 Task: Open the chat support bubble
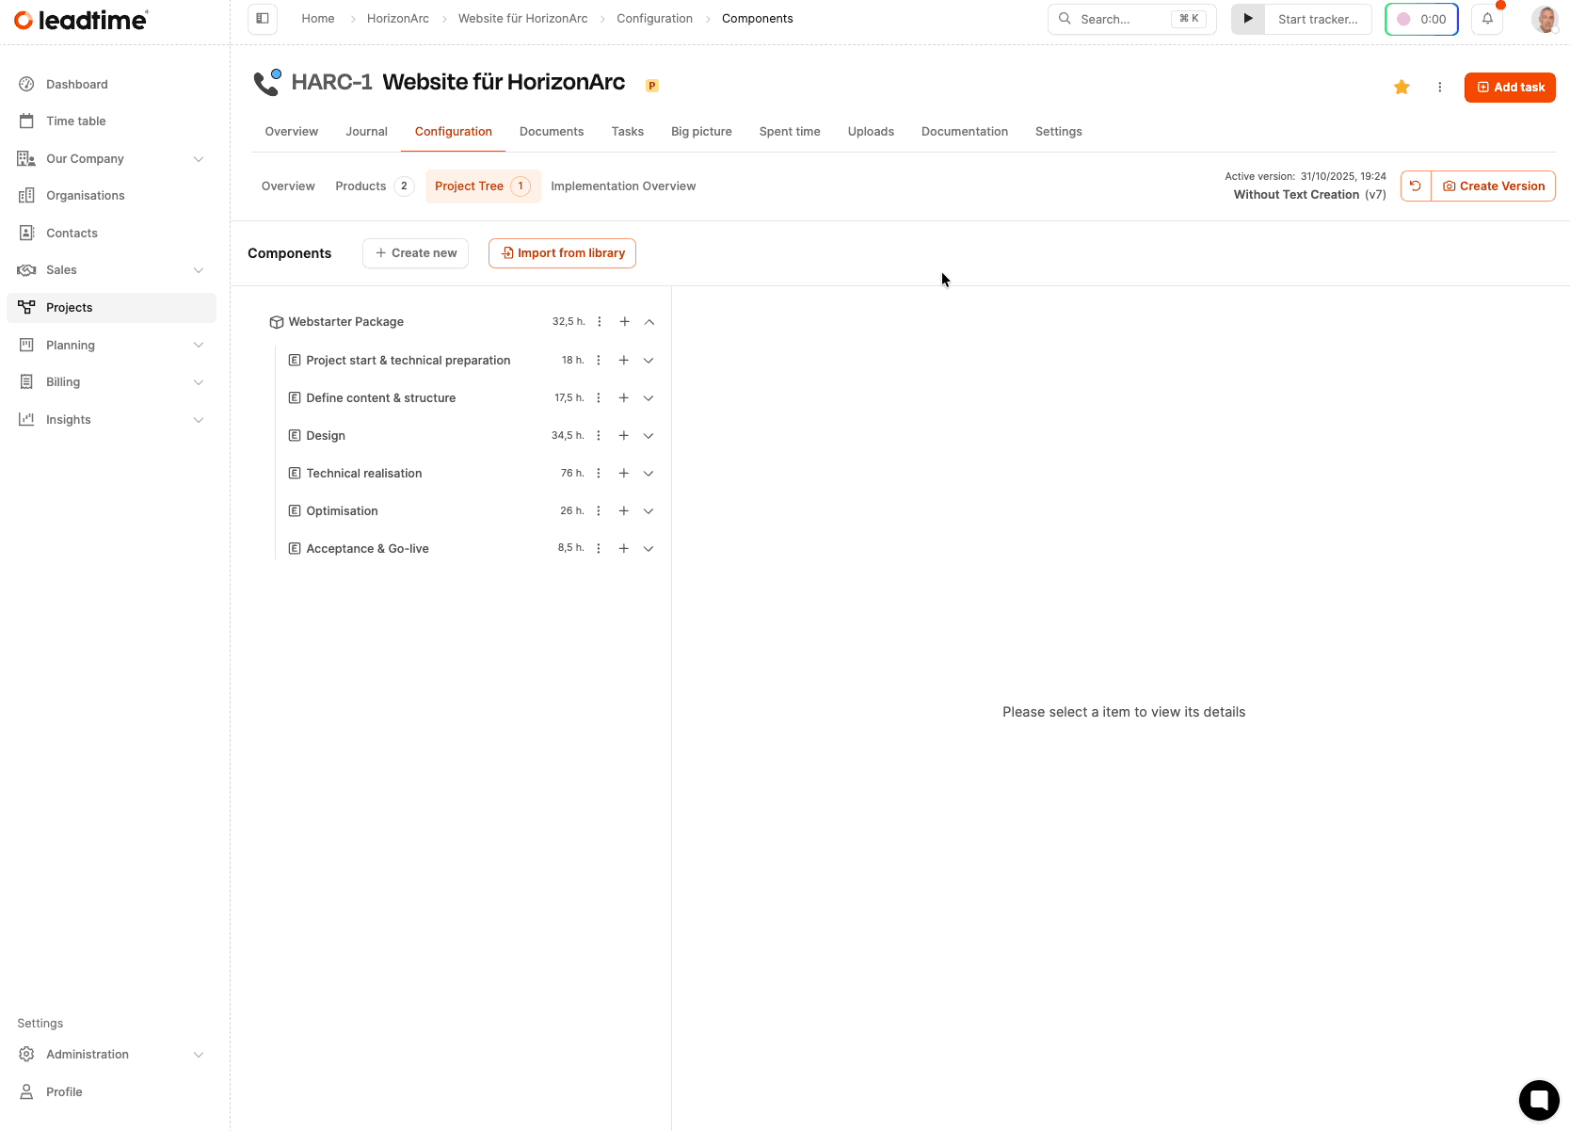(x=1539, y=1099)
